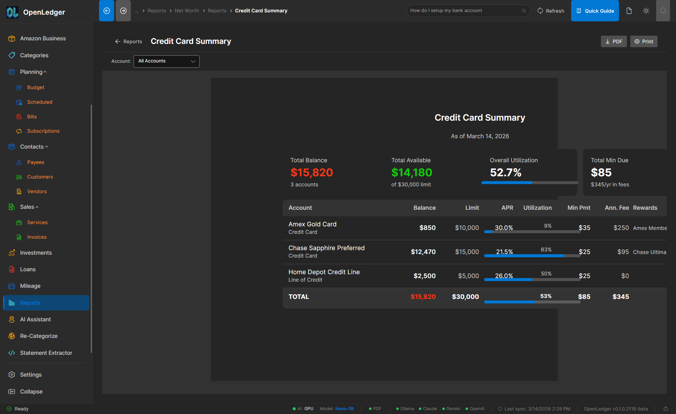Open the All Accounts dropdown
This screenshot has height=414, width=676.
(x=166, y=61)
